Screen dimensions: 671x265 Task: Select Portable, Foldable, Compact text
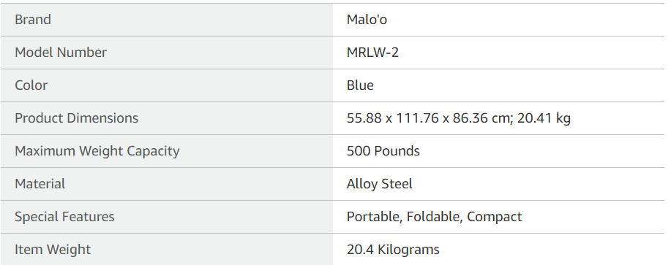[x=435, y=217]
